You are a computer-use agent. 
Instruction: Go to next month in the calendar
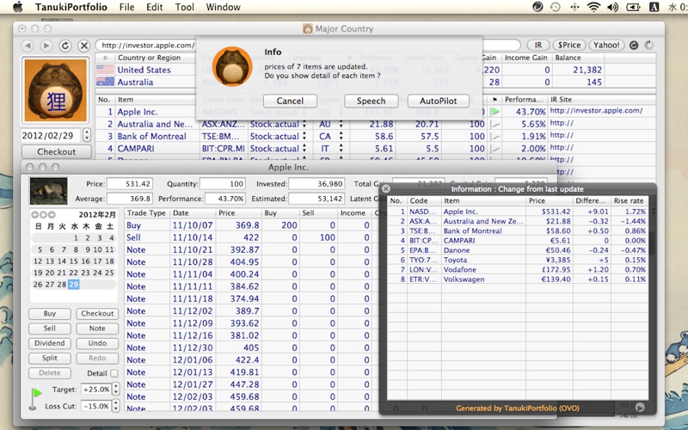click(52, 214)
